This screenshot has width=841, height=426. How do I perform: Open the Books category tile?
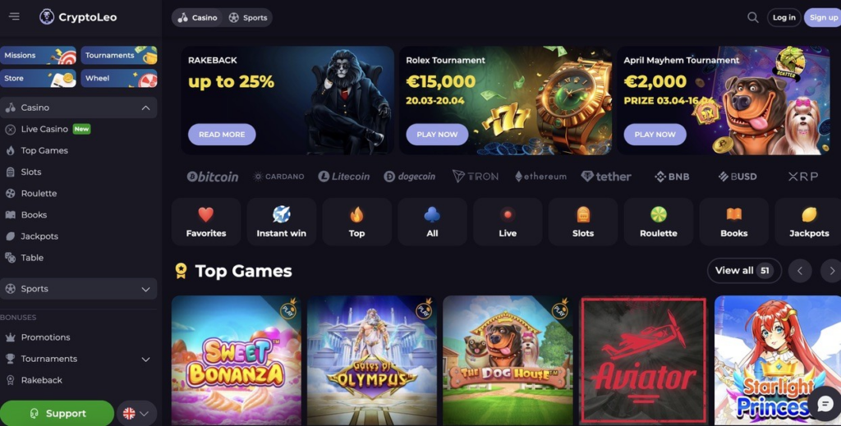733,222
